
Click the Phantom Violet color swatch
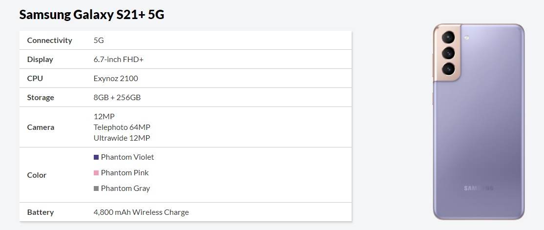click(96, 157)
